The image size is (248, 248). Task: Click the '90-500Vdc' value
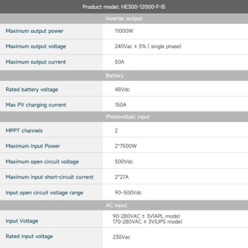pos(128,192)
